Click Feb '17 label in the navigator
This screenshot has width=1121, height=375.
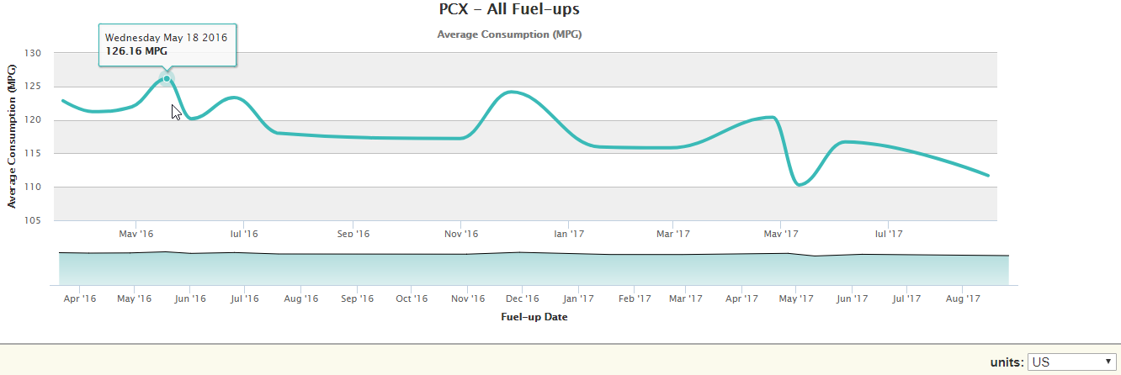(x=634, y=298)
